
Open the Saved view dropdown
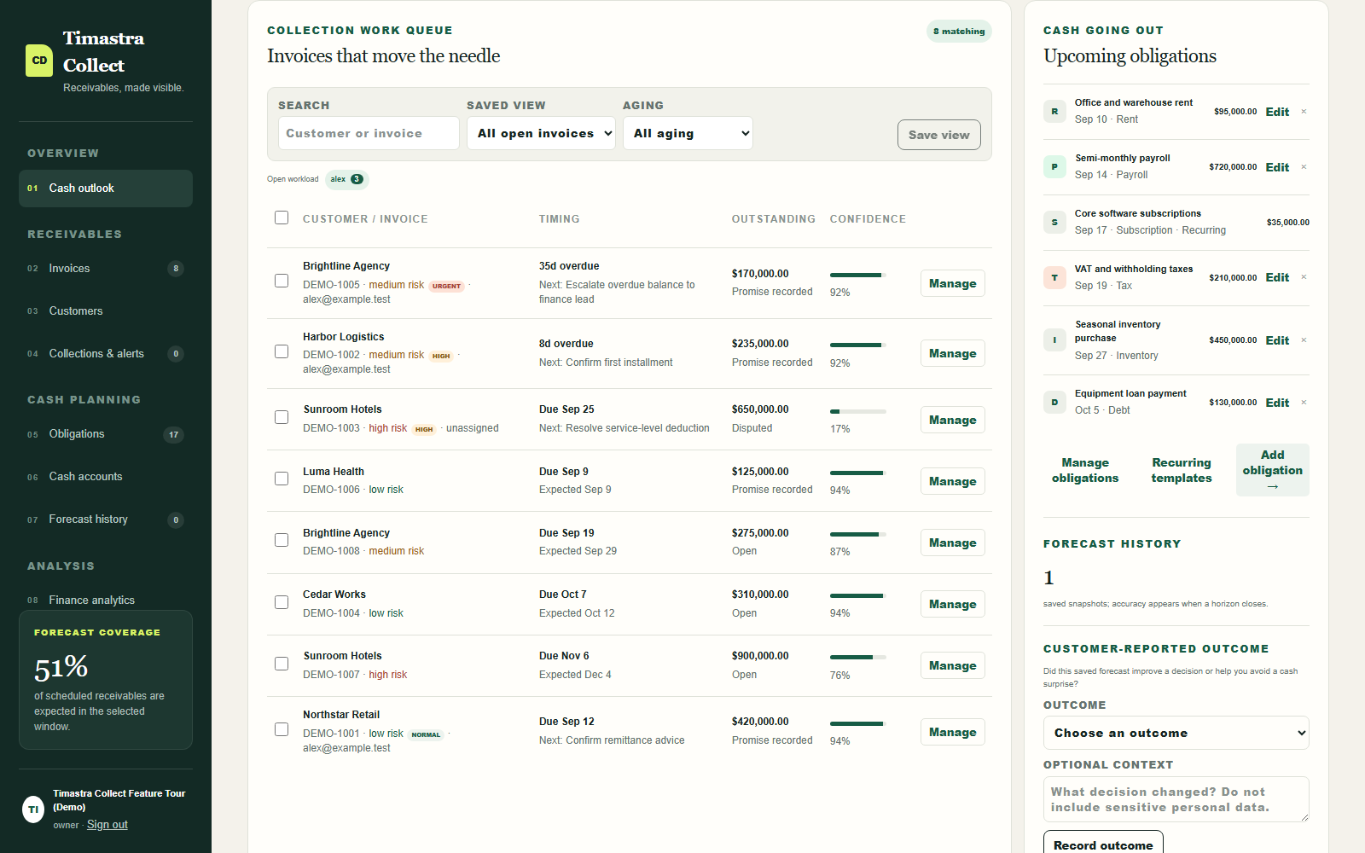point(541,133)
